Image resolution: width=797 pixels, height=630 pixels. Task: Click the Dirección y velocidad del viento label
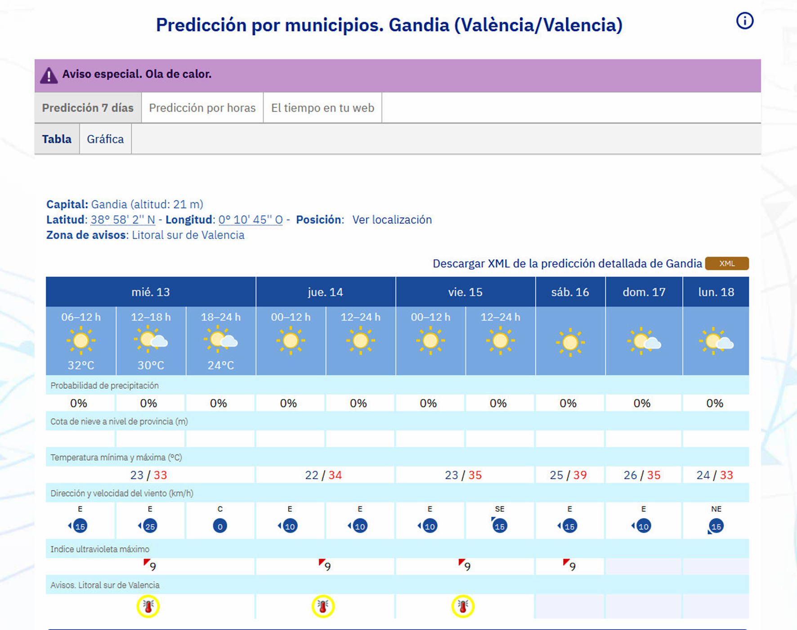[x=122, y=493]
